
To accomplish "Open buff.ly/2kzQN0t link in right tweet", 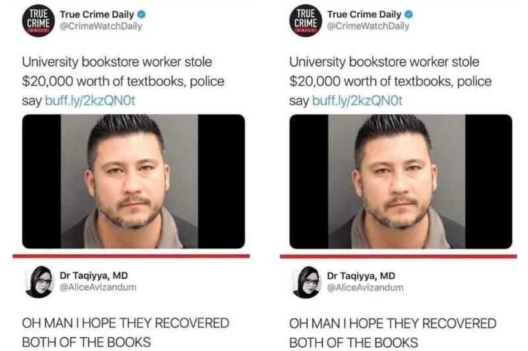I will click(x=357, y=101).
